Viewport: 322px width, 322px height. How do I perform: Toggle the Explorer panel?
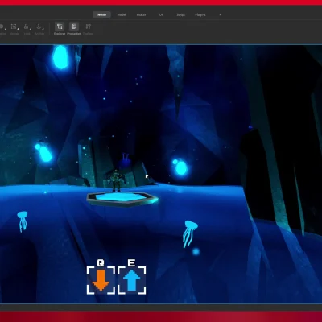coord(60,29)
